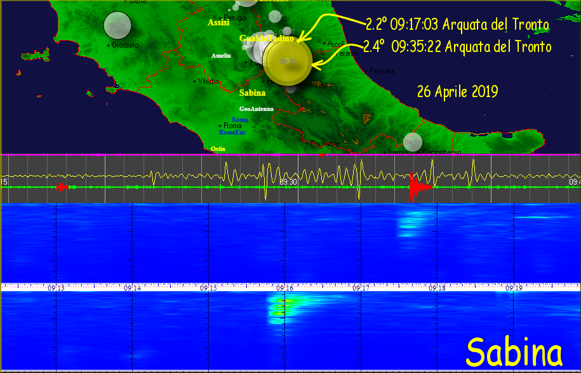
Task: Click the 09:17 tick on spectrogram time axis
Action: (361, 287)
